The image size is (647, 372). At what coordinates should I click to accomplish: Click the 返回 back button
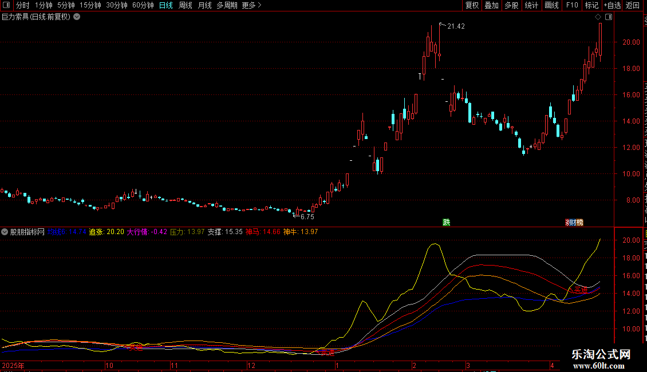click(632, 5)
